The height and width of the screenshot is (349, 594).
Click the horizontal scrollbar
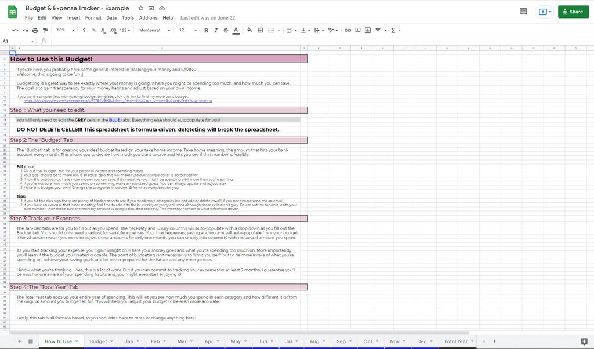click(x=240, y=333)
